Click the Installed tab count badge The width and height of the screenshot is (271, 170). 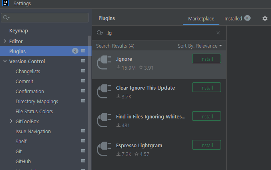[247, 18]
